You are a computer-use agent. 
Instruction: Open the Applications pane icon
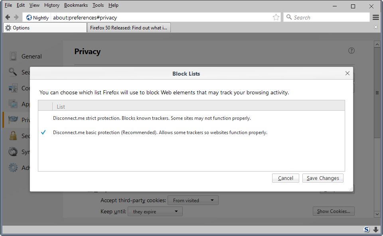coord(13,104)
